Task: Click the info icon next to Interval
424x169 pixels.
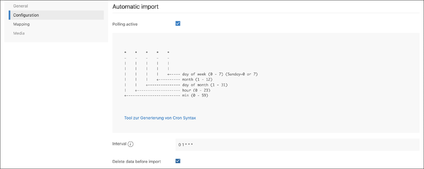Action: click(131, 144)
